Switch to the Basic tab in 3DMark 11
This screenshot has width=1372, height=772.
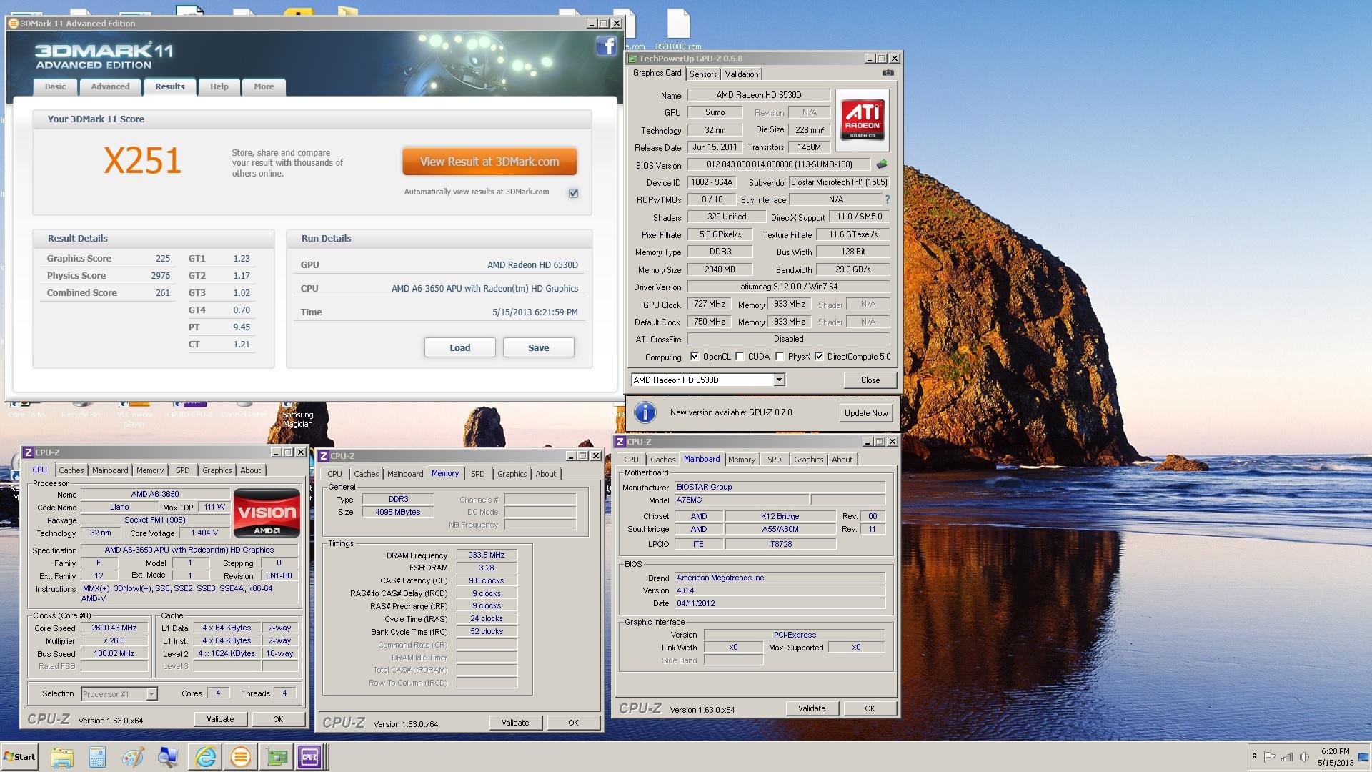click(55, 86)
